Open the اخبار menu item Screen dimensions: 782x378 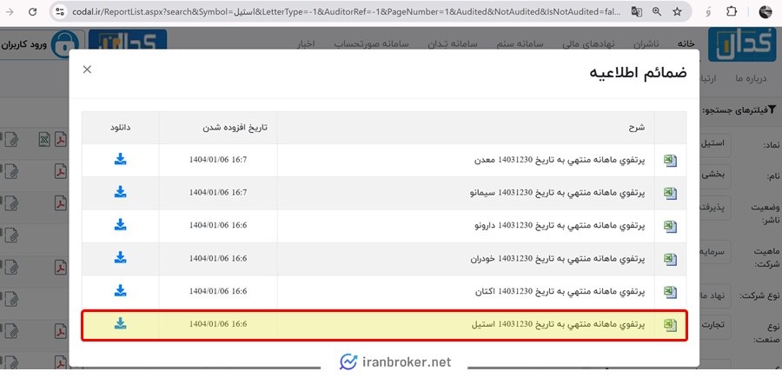[306, 44]
